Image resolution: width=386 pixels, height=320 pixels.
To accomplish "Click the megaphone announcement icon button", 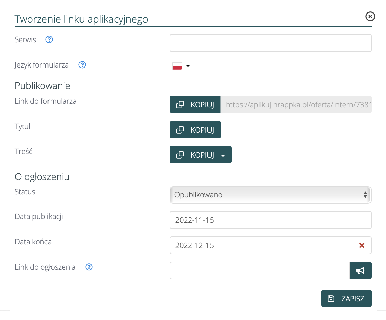I will (360, 270).
